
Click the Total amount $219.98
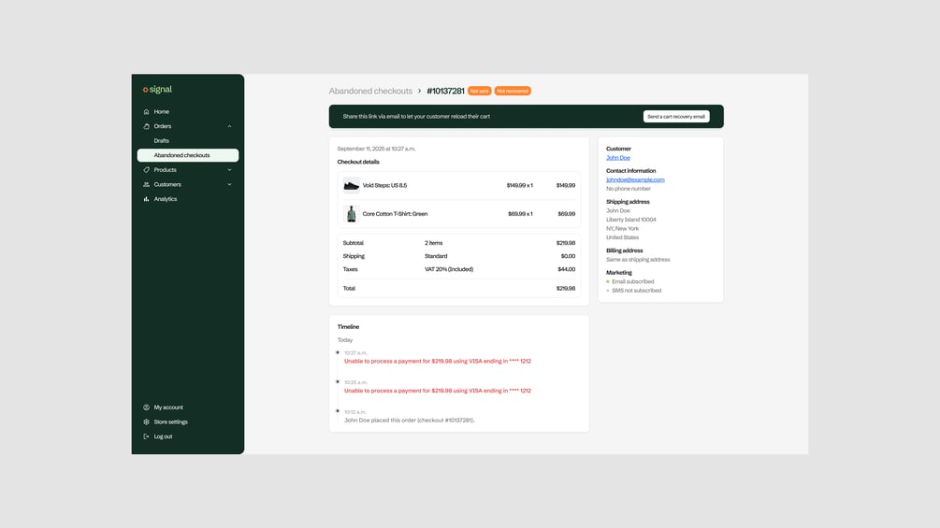(x=566, y=289)
